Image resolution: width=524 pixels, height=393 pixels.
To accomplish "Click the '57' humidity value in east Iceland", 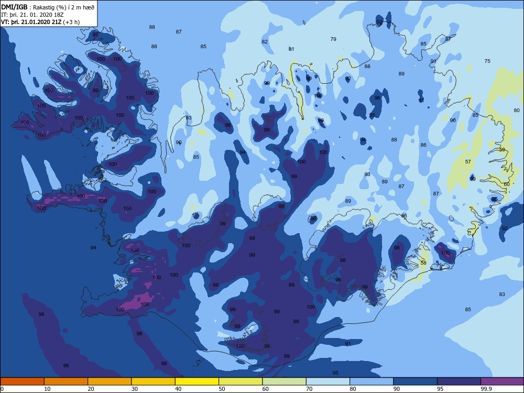I will tap(468, 162).
